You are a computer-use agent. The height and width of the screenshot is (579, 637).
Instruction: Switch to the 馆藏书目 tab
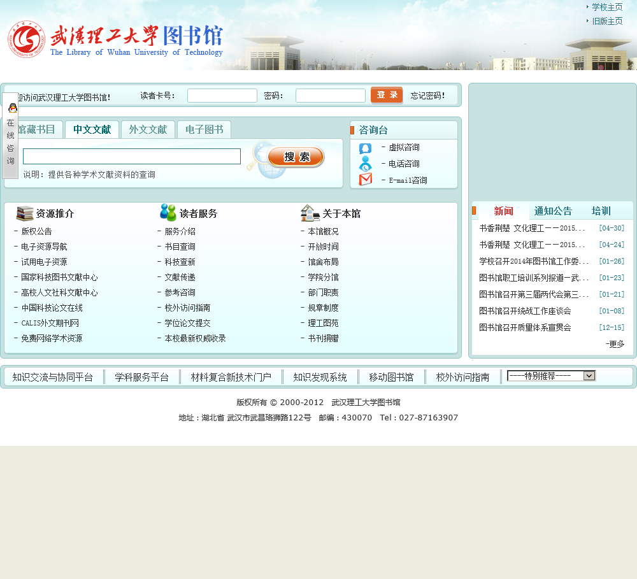[36, 129]
